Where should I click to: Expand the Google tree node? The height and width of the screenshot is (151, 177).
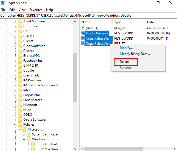15,70
